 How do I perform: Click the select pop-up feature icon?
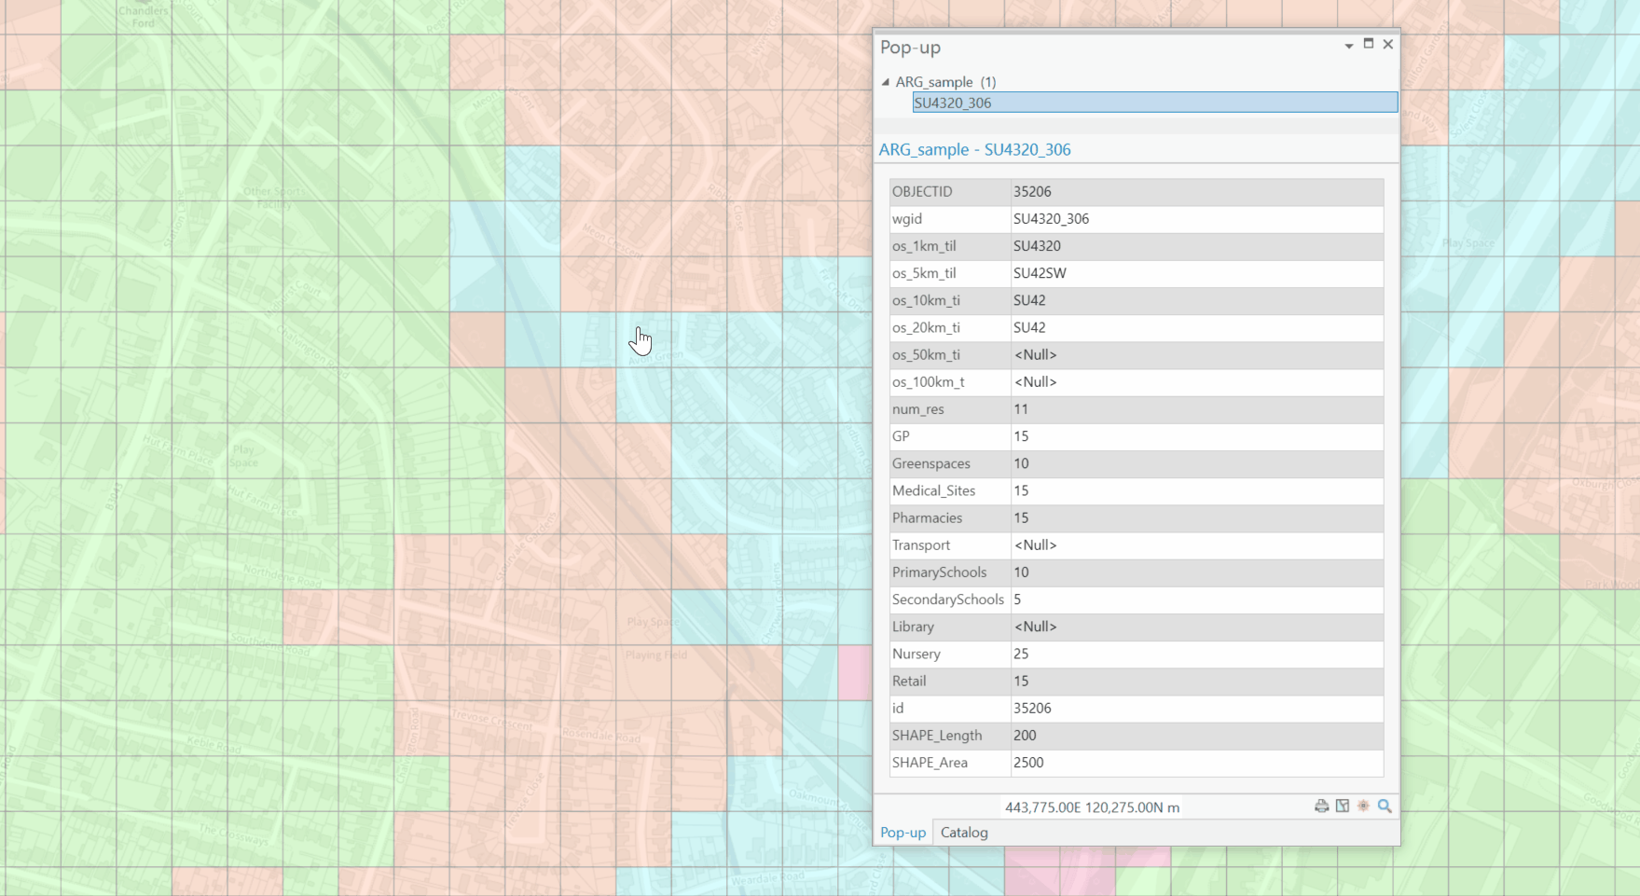pos(1343,806)
